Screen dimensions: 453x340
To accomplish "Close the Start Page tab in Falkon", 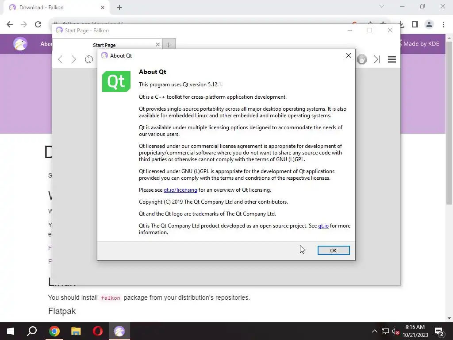I will point(157,45).
